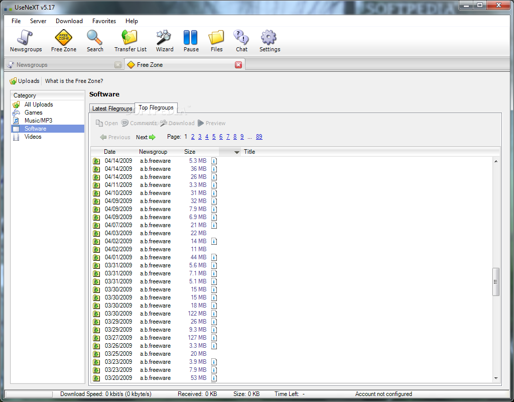Switch to the Latest Filegroups tab
This screenshot has width=514, height=402.
(x=112, y=109)
